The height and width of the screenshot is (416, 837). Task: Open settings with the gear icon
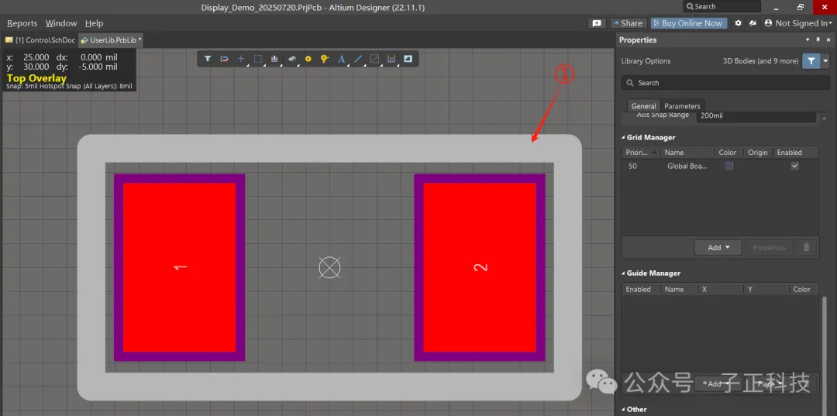pos(739,23)
